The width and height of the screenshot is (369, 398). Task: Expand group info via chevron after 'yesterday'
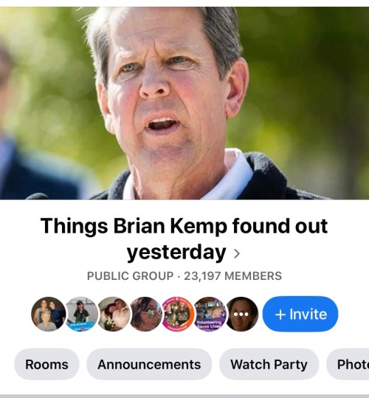(237, 253)
